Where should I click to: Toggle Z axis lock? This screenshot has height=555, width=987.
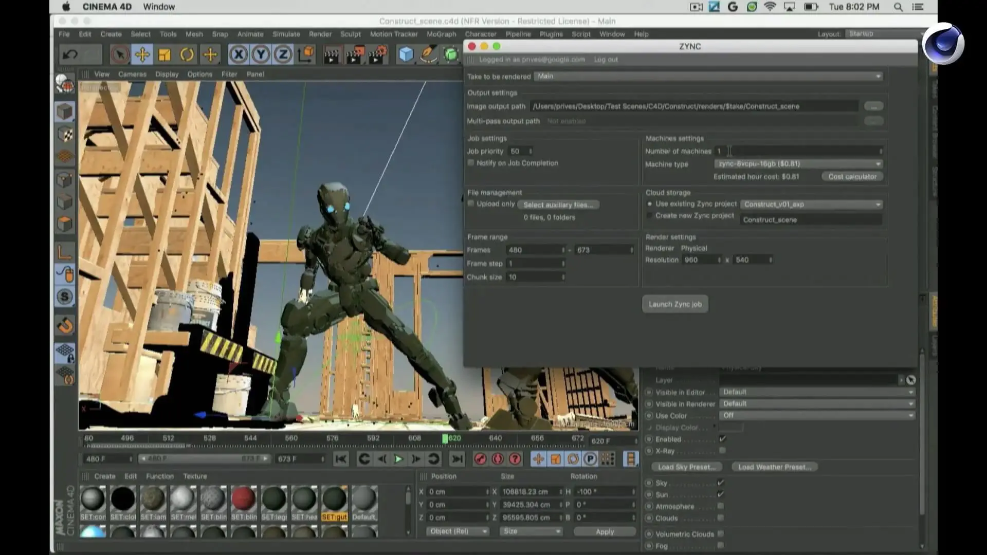[x=283, y=54]
